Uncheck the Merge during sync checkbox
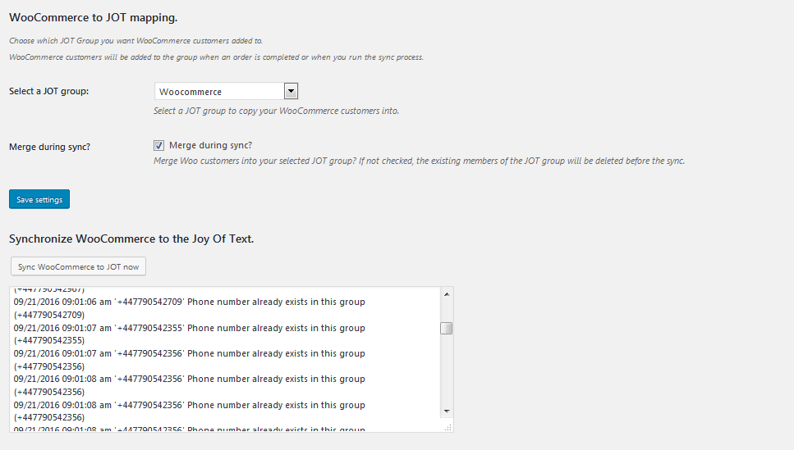Viewport: 794px width, 450px height. pos(159,145)
